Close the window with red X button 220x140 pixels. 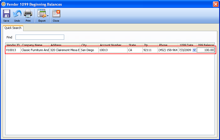[x=216, y=4]
